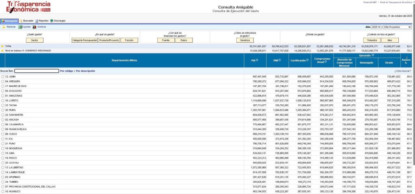Click the info bubble icon next to Ejecución

(x=373, y=55)
